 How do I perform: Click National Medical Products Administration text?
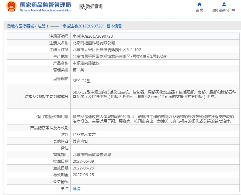click(45, 11)
